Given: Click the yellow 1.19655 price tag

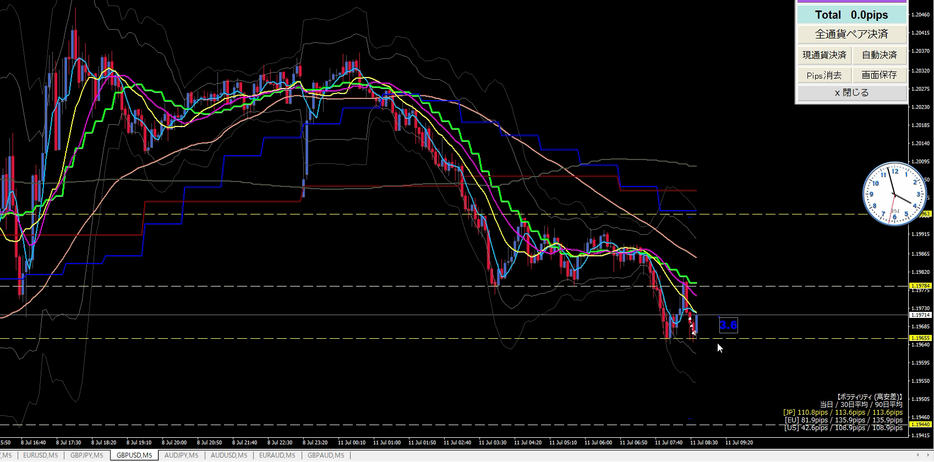Looking at the screenshot, I should click(x=920, y=338).
